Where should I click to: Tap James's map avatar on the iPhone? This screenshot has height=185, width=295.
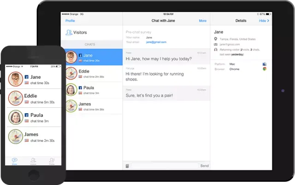click(16, 137)
